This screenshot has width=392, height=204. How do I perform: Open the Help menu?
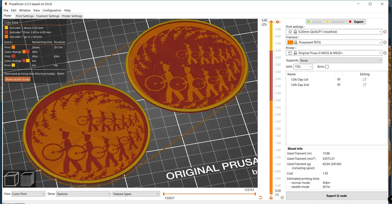(x=67, y=10)
